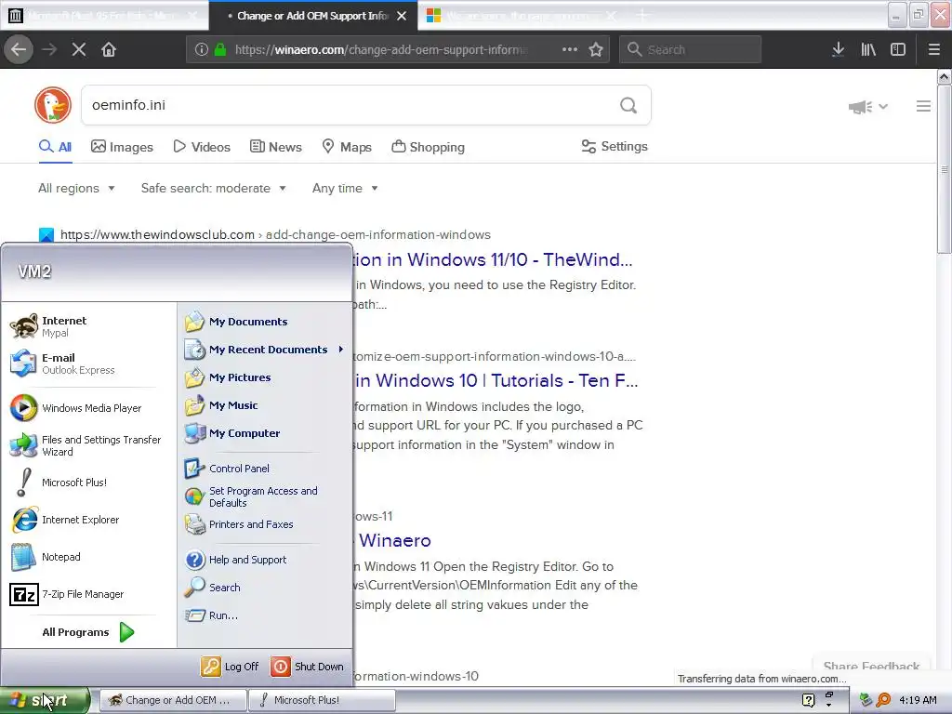This screenshot has width=952, height=714.
Task: Open TheWindowsClub Windows 11/10 result link
Action: click(493, 260)
